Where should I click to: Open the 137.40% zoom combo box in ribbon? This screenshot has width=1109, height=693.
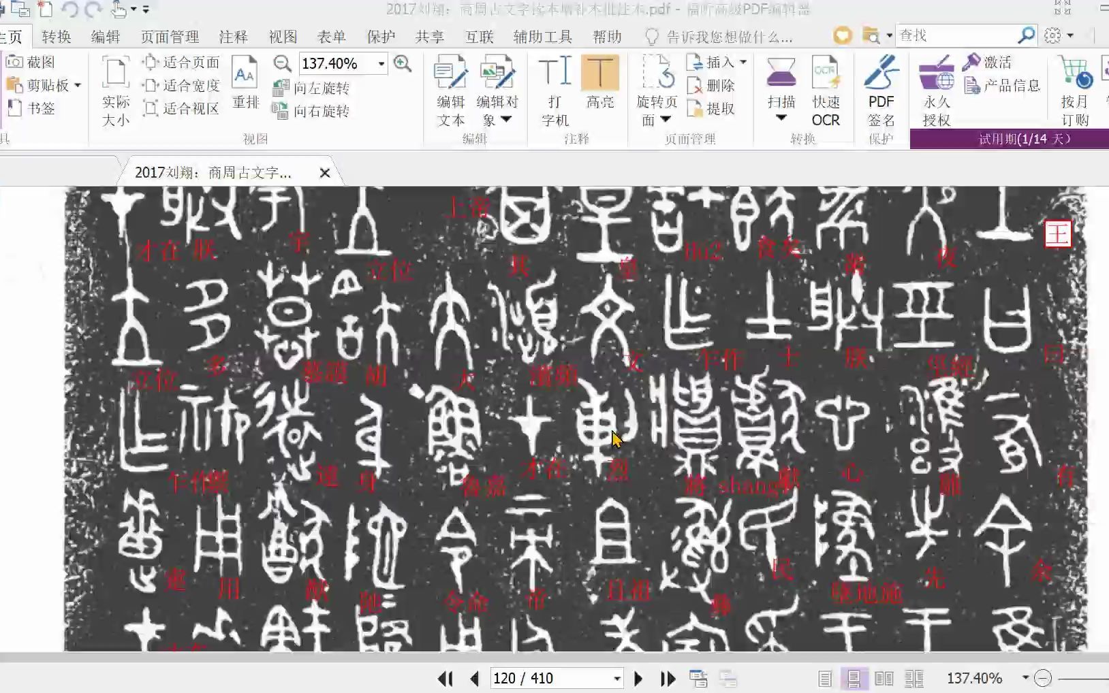pyautogui.click(x=343, y=63)
